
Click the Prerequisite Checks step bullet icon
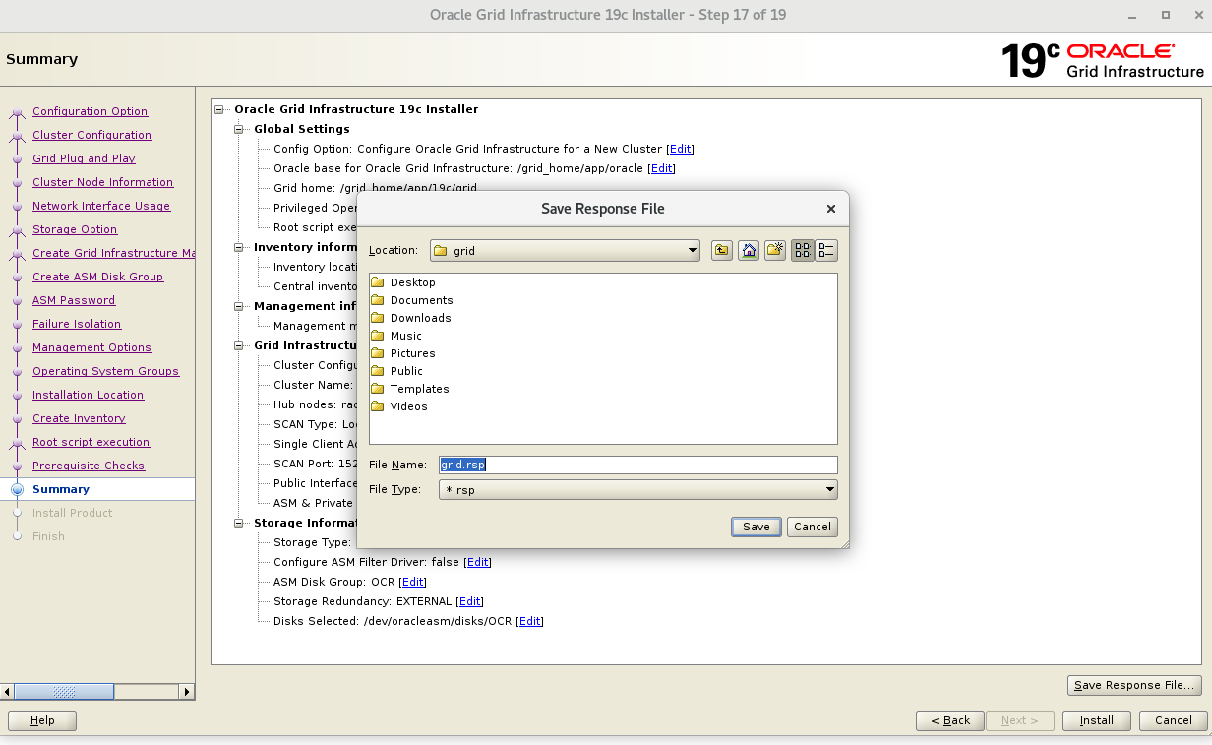tap(17, 466)
